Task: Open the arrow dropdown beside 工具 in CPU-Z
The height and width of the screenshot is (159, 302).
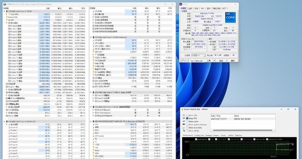Action: 214,61
